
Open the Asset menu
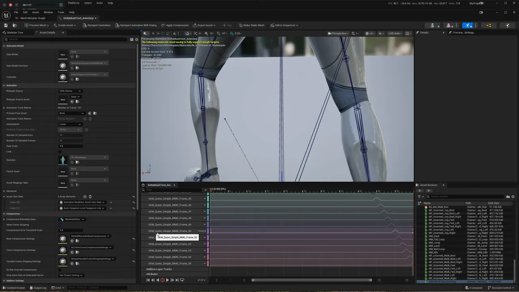[x=36, y=12]
